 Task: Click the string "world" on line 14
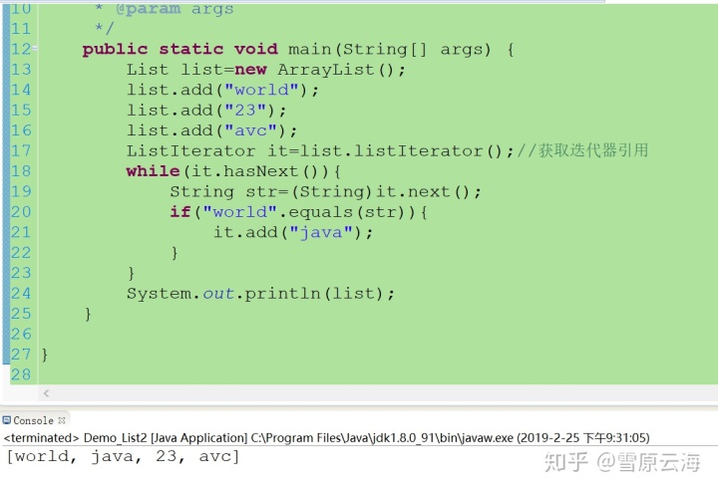(x=261, y=90)
